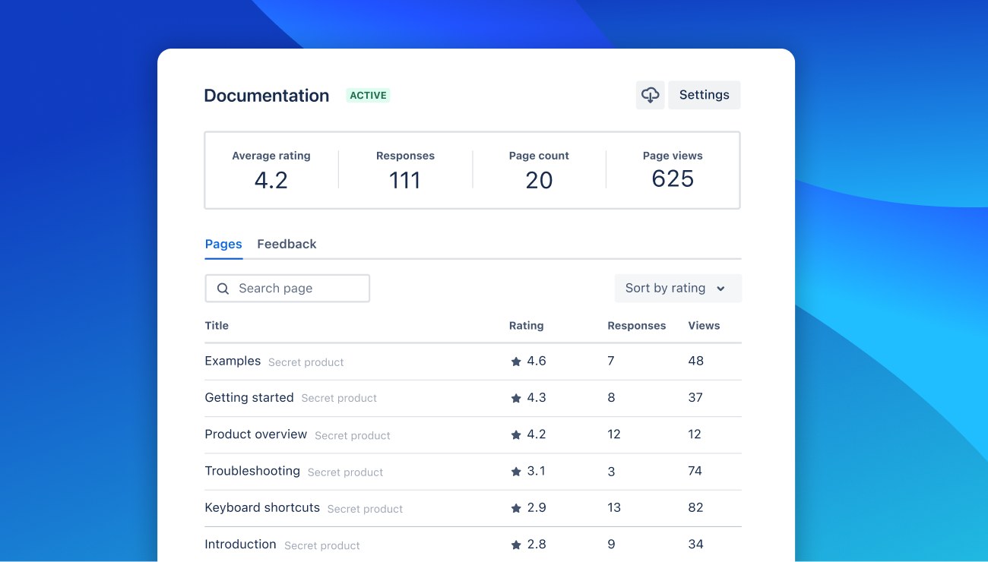Viewport: 988px width, 562px height.
Task: Click the star icon beside 4.6 rating
Action: click(516, 362)
